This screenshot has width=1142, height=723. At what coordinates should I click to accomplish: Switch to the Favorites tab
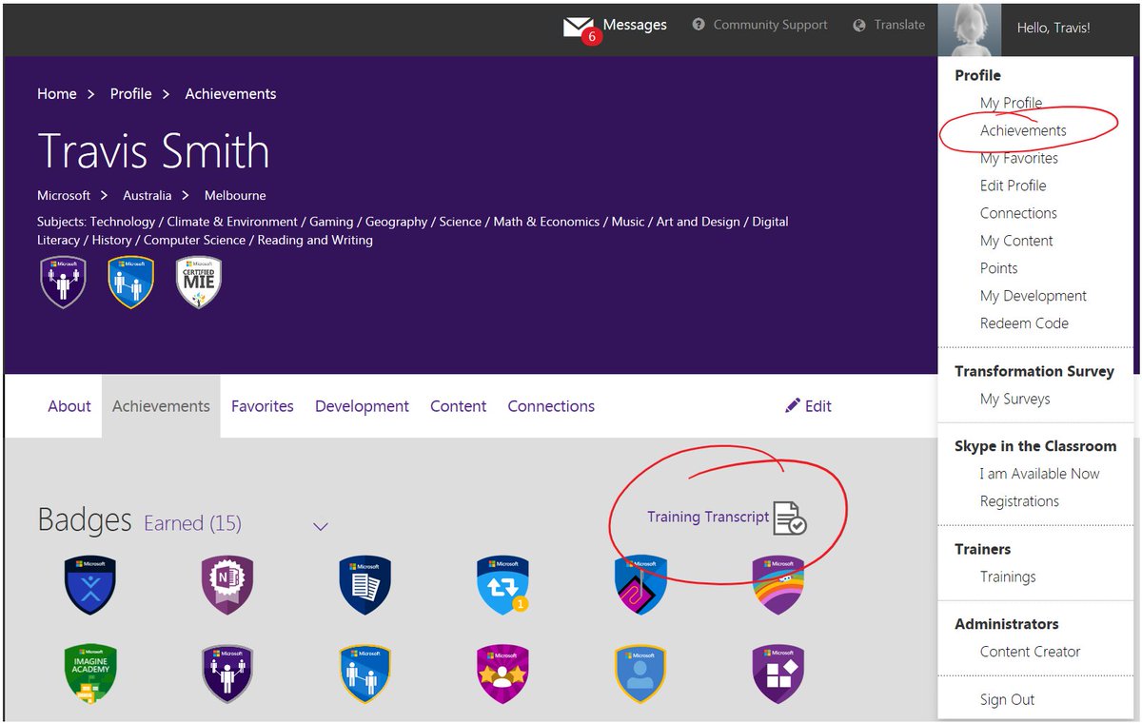click(x=263, y=406)
